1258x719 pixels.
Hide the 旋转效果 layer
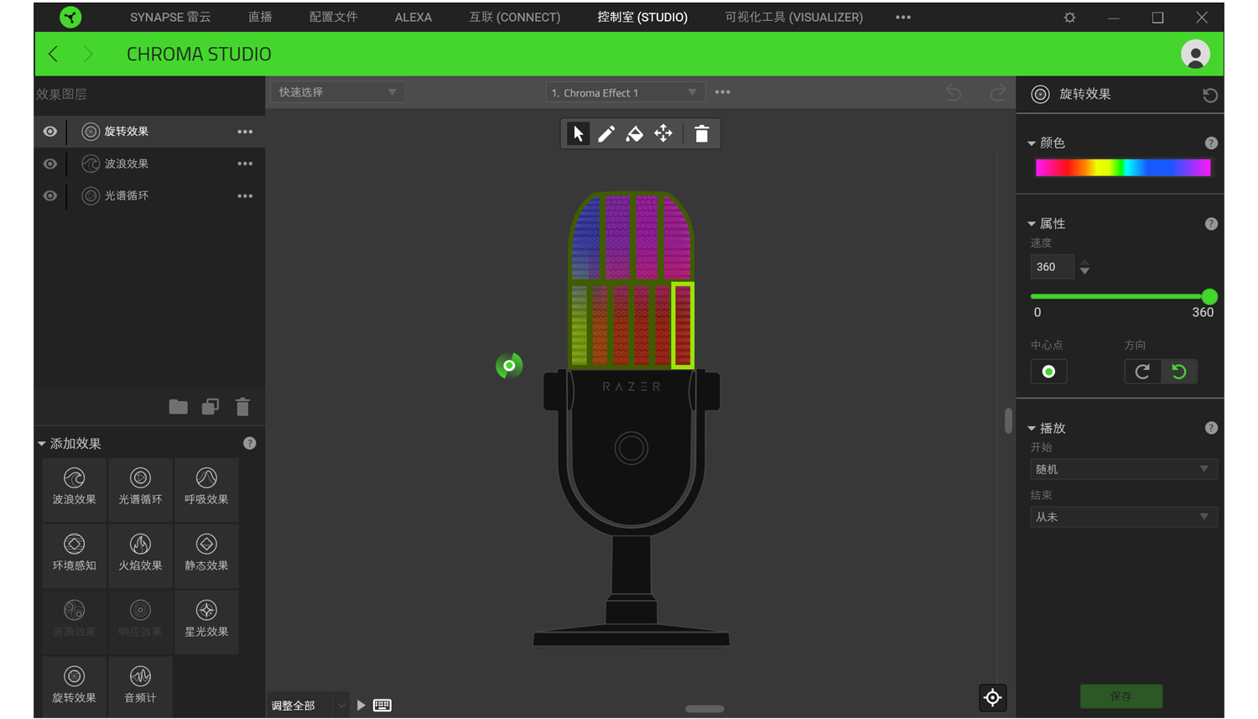pos(50,132)
